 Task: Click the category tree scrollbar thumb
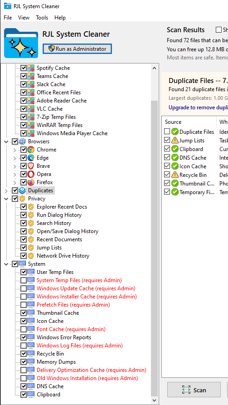click(155, 248)
